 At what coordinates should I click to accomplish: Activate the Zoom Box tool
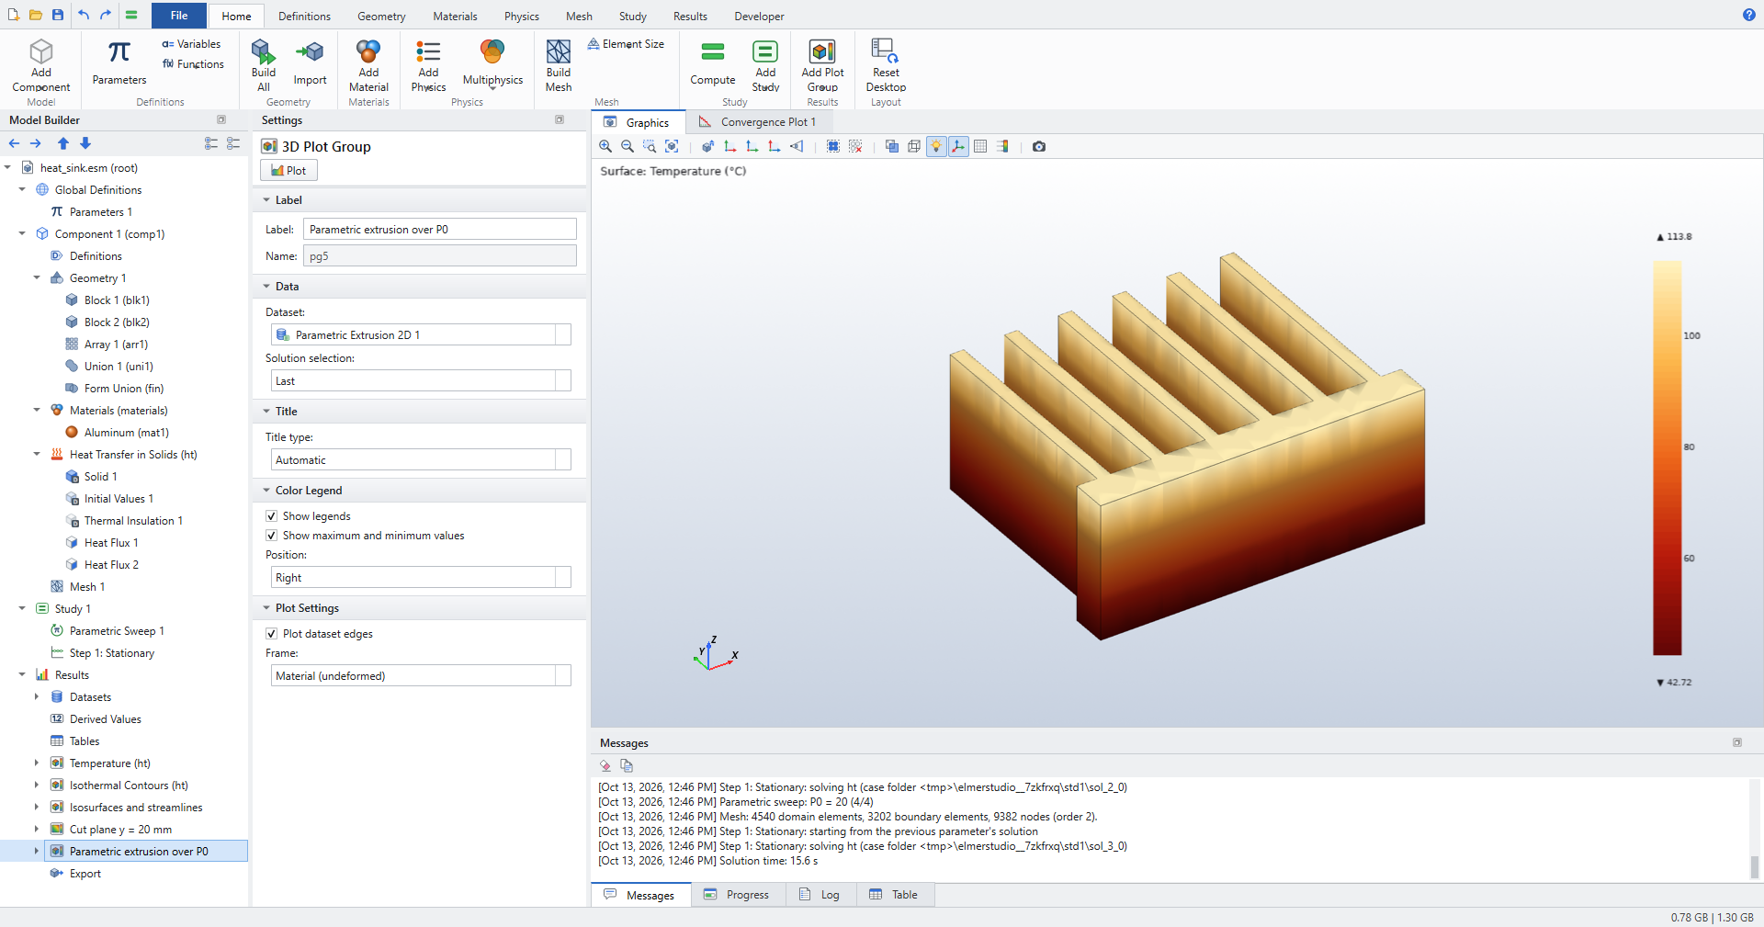[x=650, y=146]
